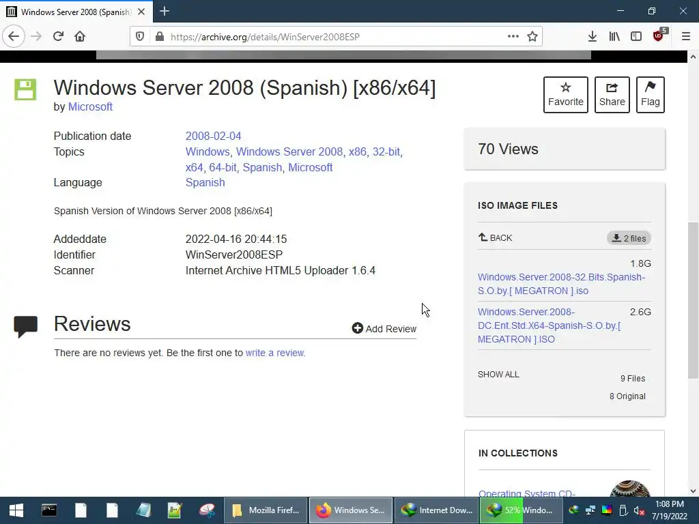Go back using the browser back arrow
699x524 pixels.
tap(14, 37)
